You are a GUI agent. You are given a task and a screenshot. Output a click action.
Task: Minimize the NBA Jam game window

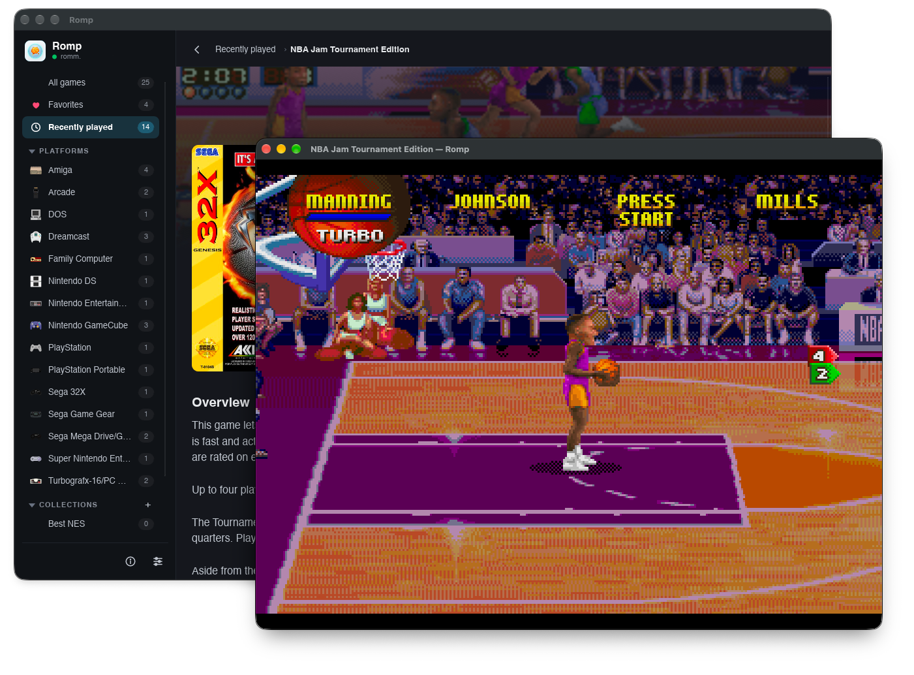(281, 149)
